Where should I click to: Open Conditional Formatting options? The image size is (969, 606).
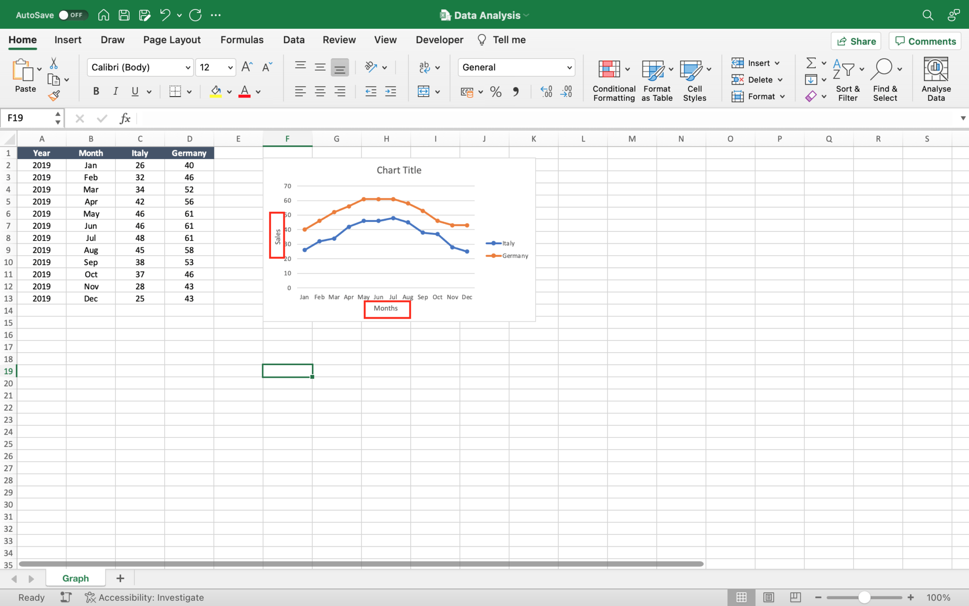tap(613, 80)
